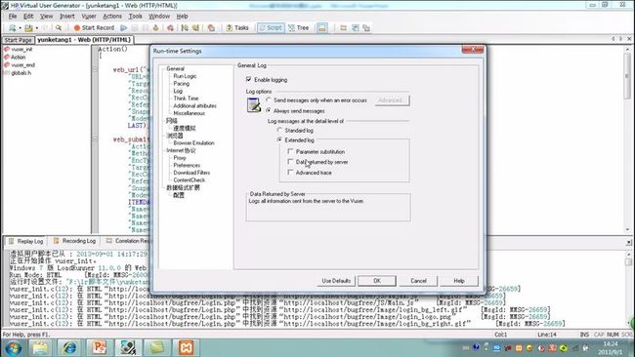Click the Start Record toolbar button
The width and height of the screenshot is (635, 357).
coord(94,27)
